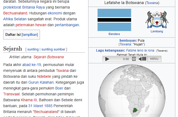Screen dimensions: 178x117
Task: Open the peternakan hewan link
Action: tap(31, 25)
